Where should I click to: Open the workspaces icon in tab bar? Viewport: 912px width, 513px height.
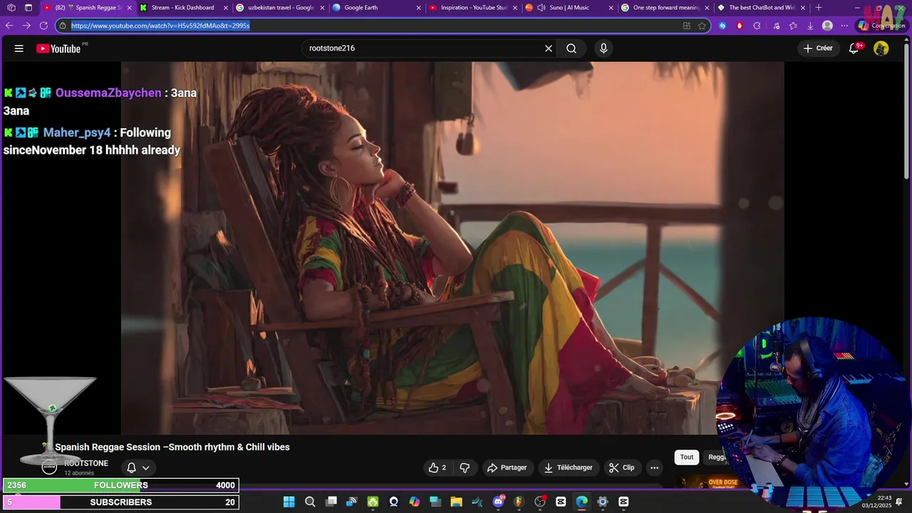(11, 8)
